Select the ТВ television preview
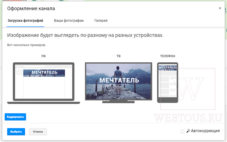Screen dimensions: 227x142 tap(119, 83)
